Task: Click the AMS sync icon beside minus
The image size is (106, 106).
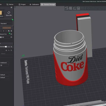Action: pos(9,31)
